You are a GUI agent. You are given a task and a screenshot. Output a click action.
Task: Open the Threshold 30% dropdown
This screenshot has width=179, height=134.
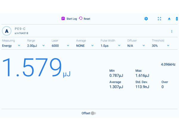point(161,46)
